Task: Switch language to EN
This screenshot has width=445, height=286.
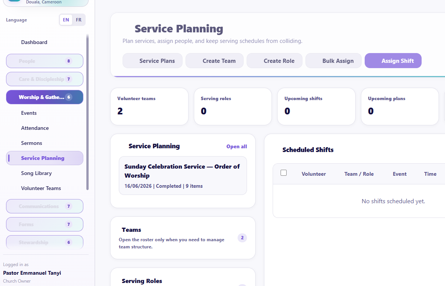Action: (66, 20)
